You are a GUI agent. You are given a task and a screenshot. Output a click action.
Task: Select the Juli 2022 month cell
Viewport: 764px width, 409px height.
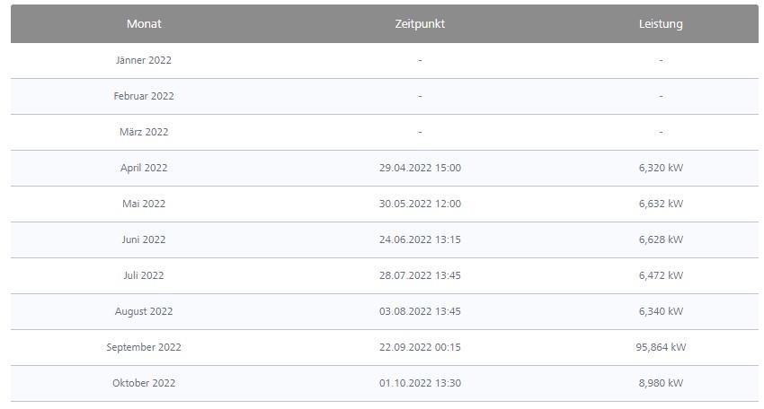[x=144, y=275]
